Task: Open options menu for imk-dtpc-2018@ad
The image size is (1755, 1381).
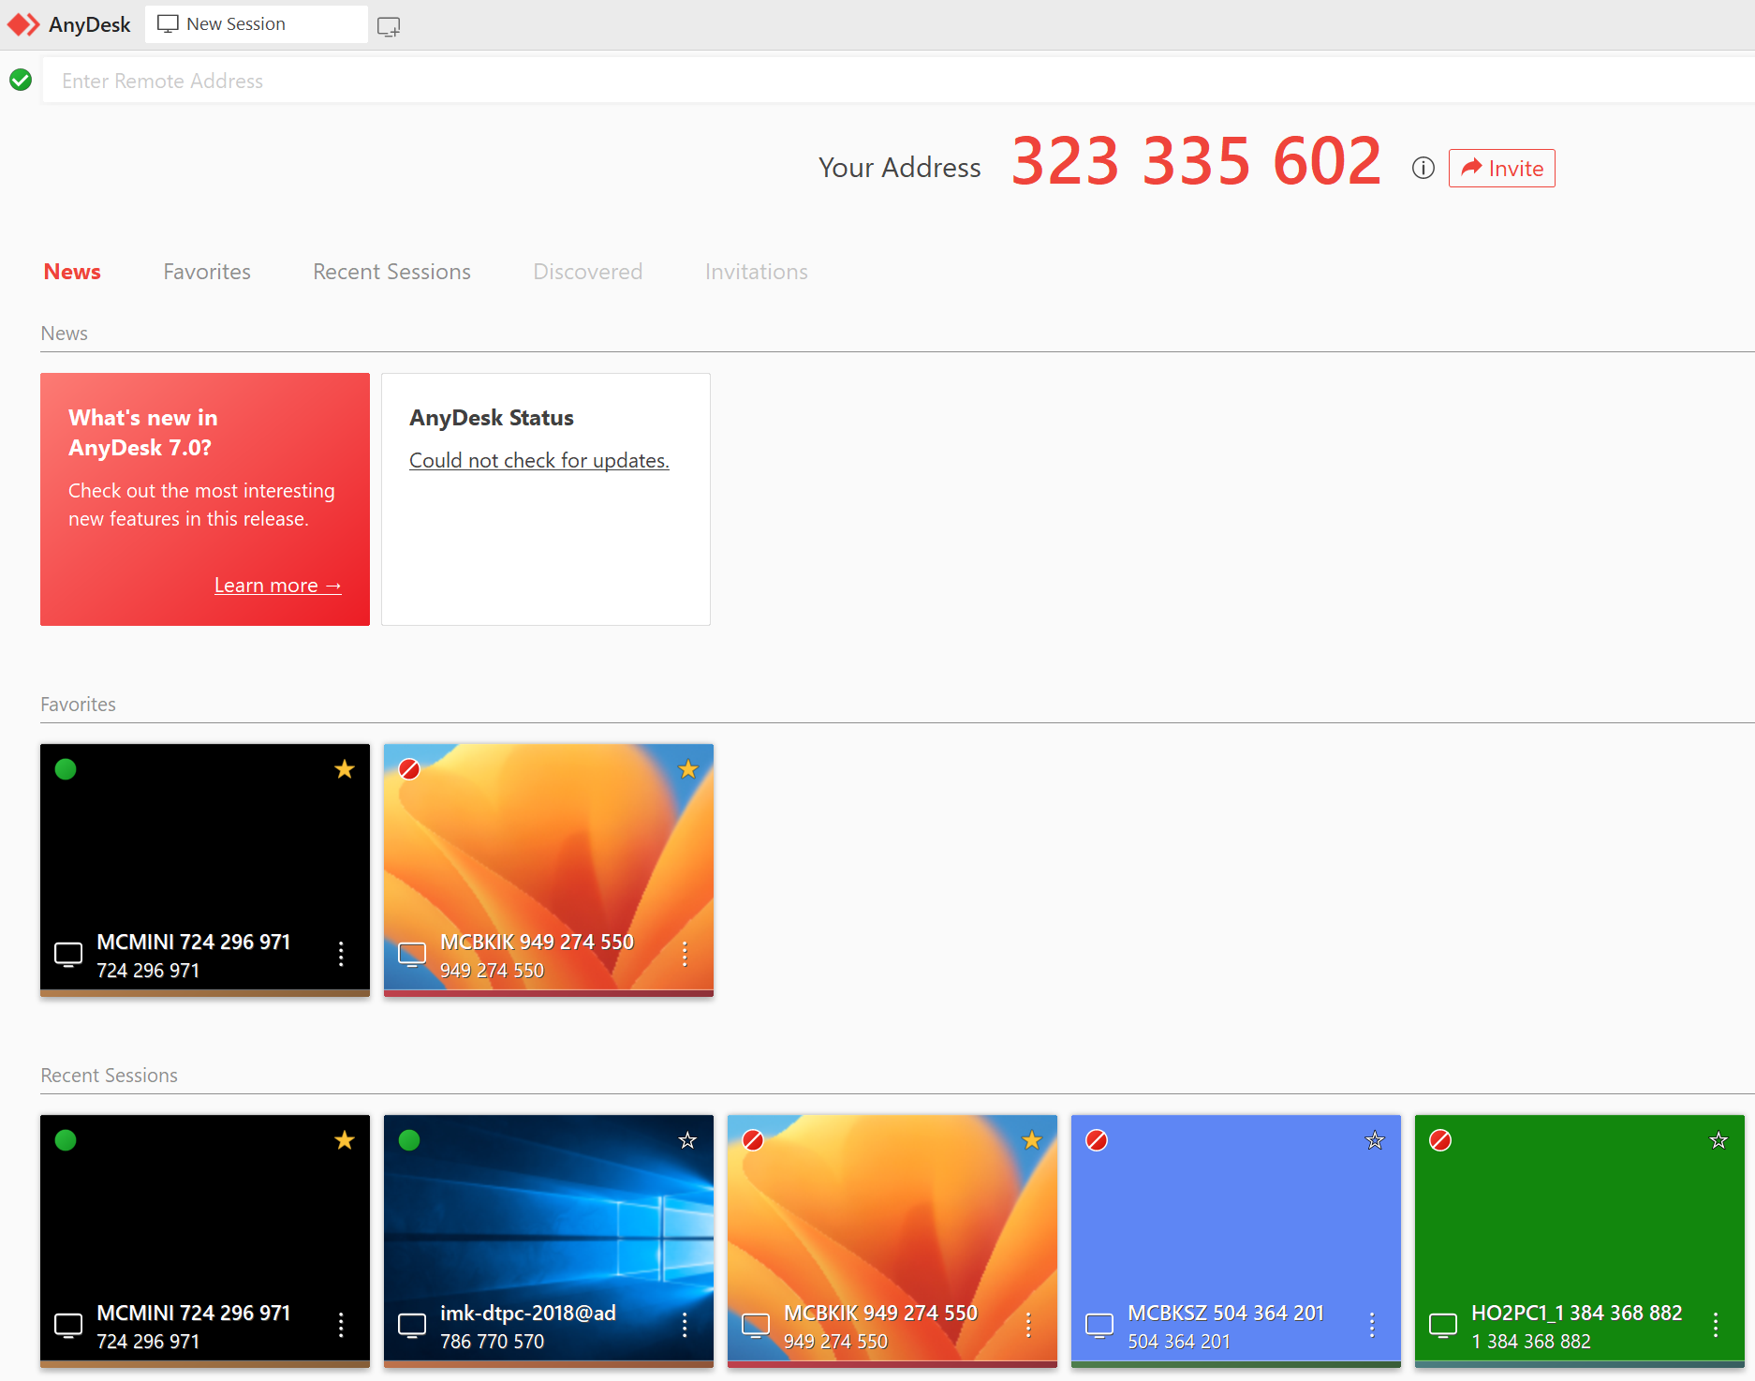Action: click(x=685, y=1325)
